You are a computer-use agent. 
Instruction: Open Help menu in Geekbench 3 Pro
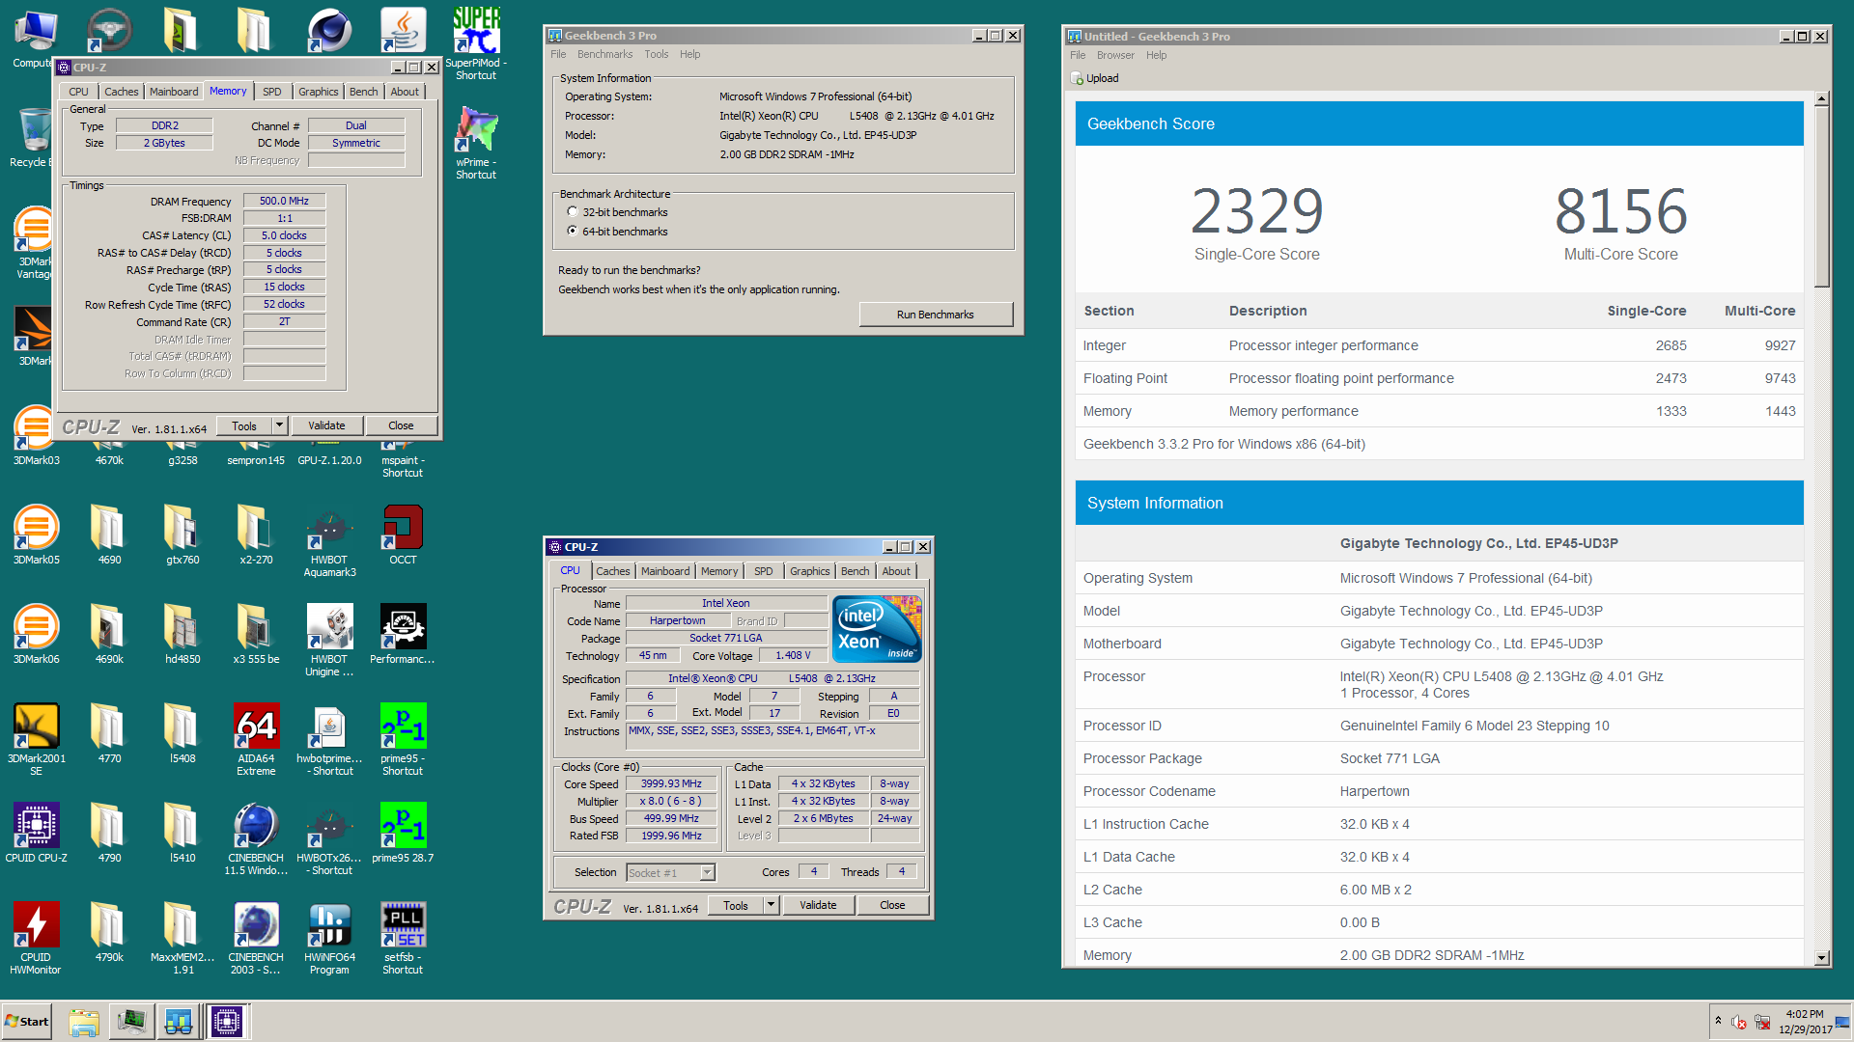point(689,54)
